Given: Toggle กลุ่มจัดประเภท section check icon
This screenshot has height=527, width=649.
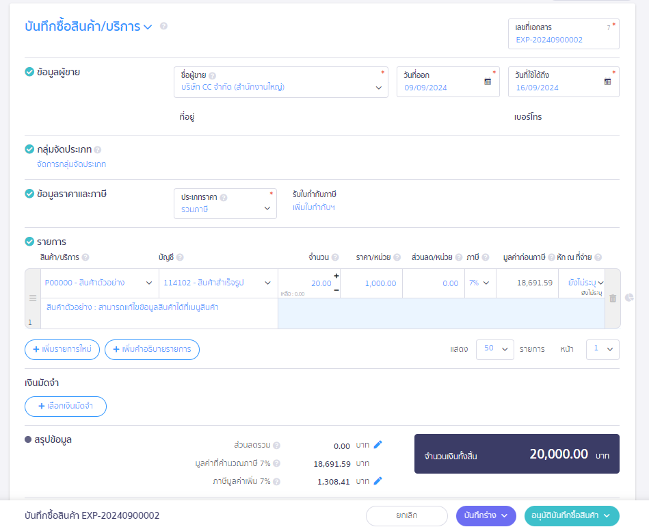Looking at the screenshot, I should coord(29,149).
